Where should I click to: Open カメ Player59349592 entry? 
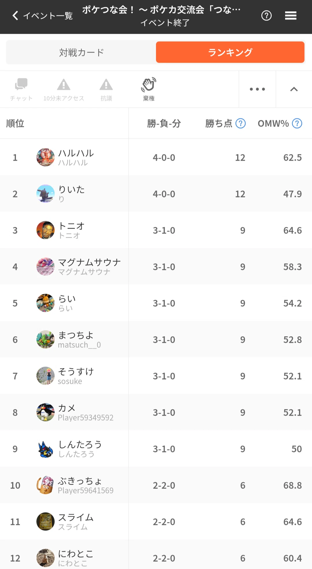click(x=156, y=412)
